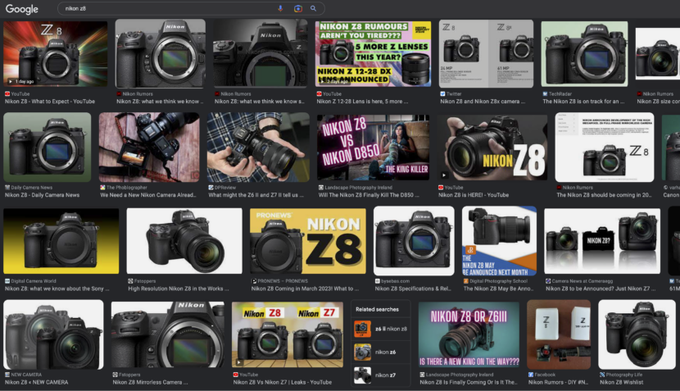Open 'Nikon Z 12-28 Lens is here' video thumbnail
The width and height of the screenshot is (680, 391).
(x=373, y=53)
